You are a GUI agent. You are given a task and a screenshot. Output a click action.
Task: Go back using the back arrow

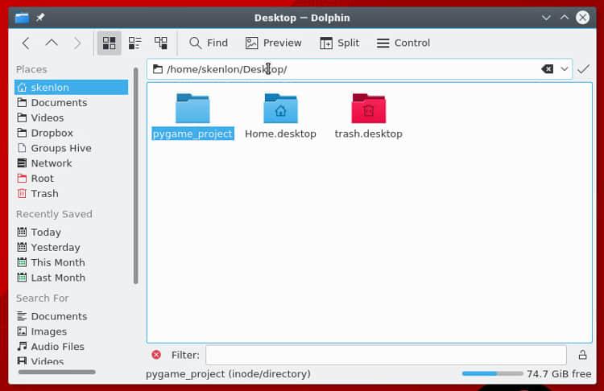[26, 43]
